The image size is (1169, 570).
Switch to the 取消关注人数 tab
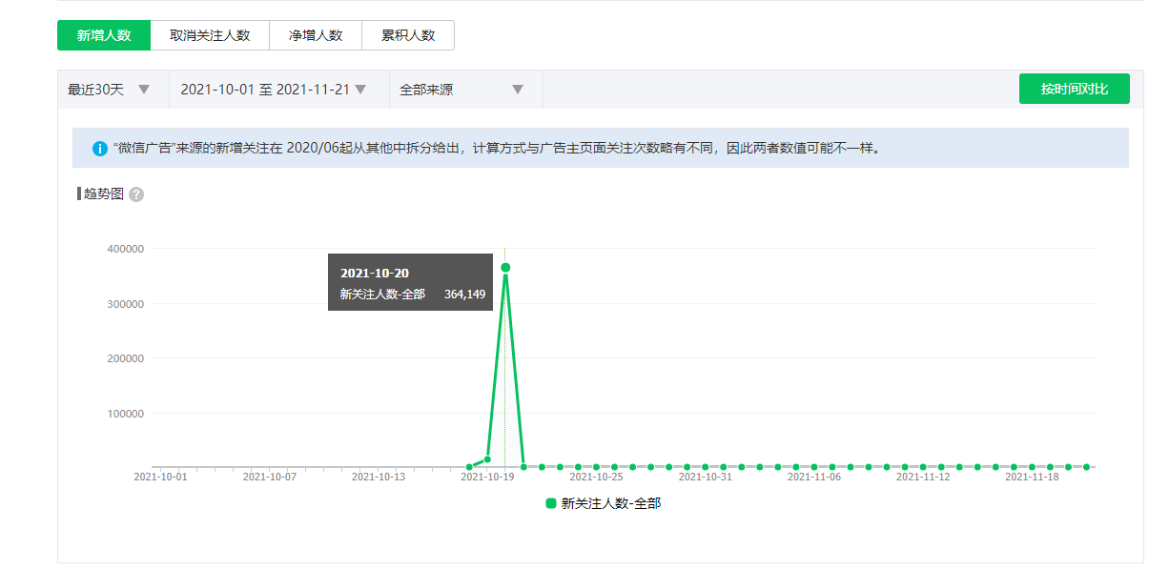(x=210, y=35)
